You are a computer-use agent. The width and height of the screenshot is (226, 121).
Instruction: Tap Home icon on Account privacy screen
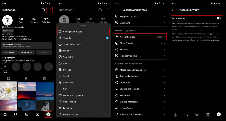click(x=175, y=114)
